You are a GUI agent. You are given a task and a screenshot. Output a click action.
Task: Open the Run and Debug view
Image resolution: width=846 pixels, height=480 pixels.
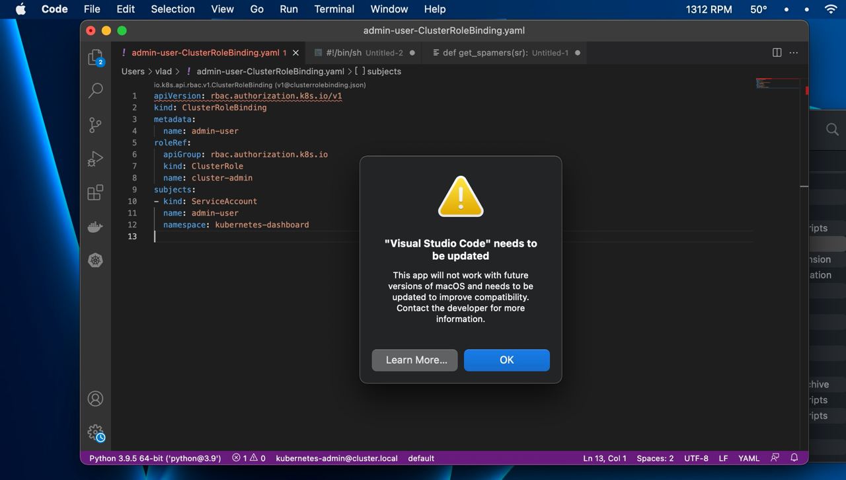96,159
